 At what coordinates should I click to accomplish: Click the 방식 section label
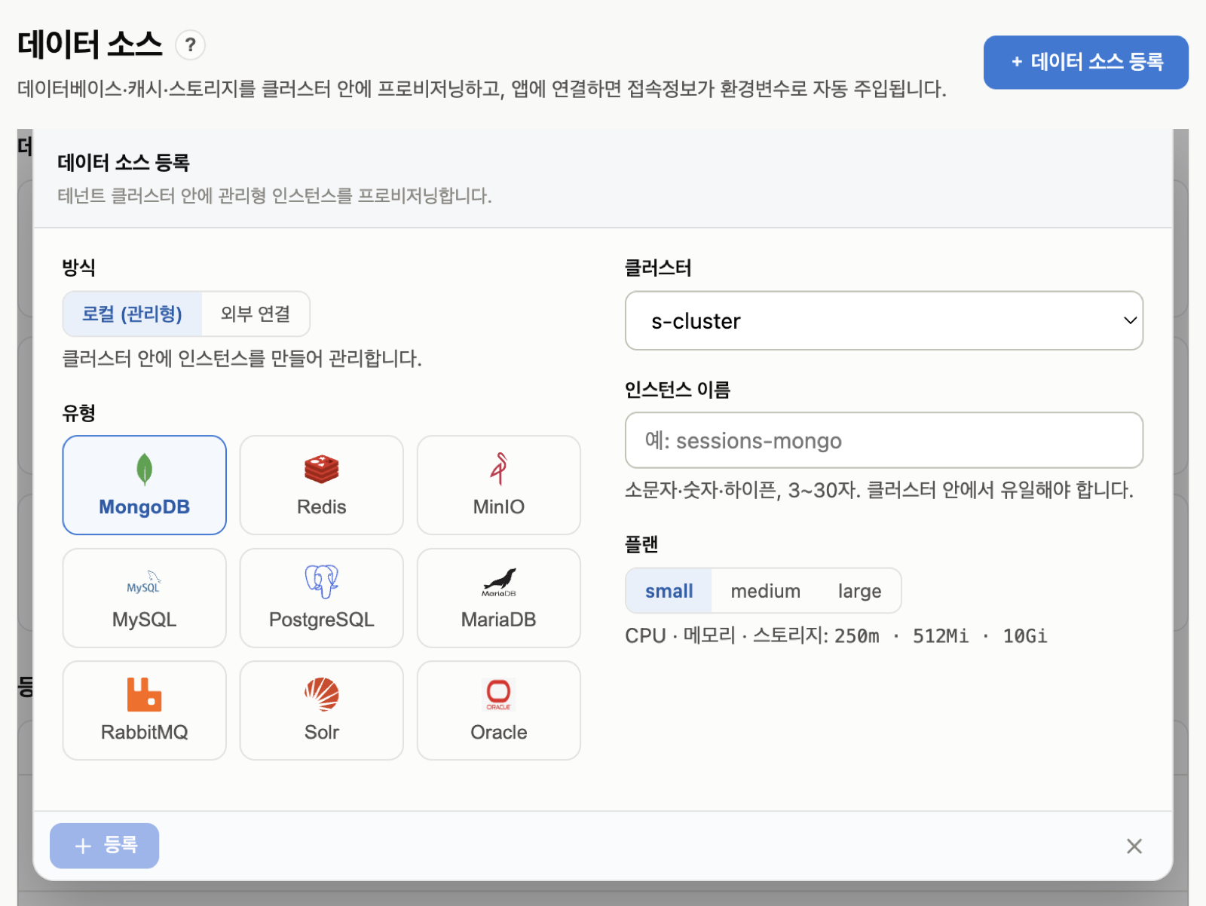78,268
